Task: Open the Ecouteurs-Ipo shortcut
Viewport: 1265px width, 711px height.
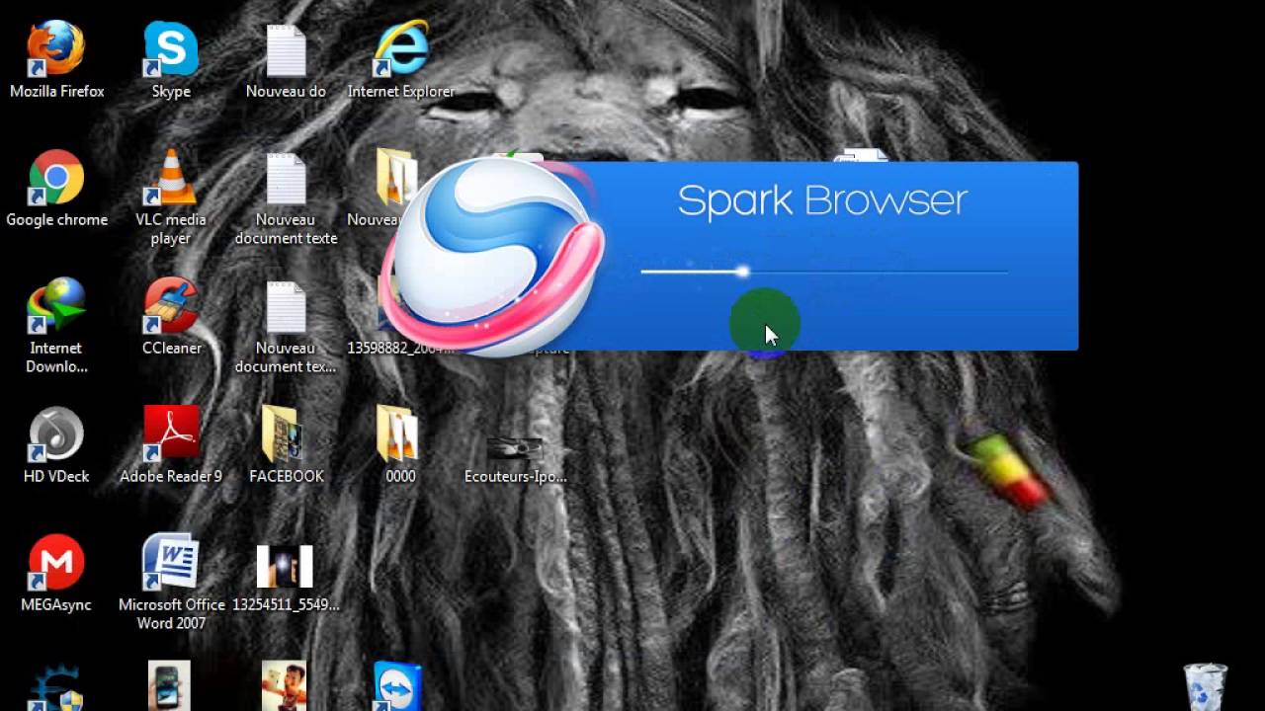Action: [515, 444]
